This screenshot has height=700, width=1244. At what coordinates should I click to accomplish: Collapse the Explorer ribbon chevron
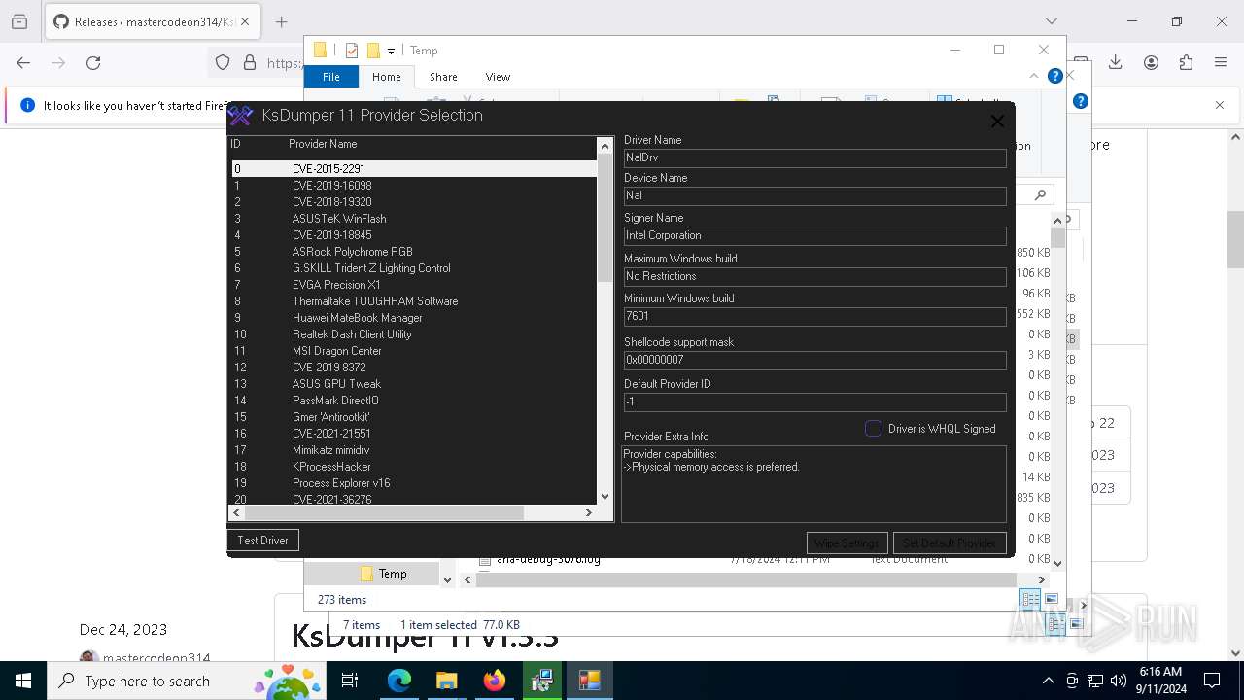tap(1034, 76)
